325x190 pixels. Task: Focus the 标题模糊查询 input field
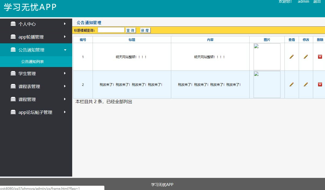click(111, 30)
